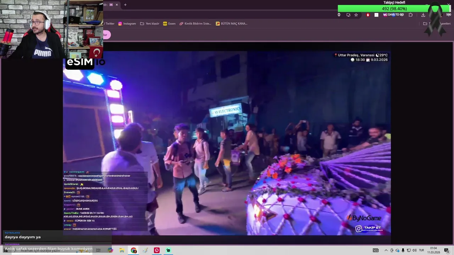Open the green streaming app in taskbar

point(168,250)
